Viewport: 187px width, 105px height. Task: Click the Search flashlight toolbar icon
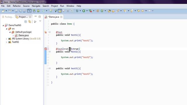(118, 11)
